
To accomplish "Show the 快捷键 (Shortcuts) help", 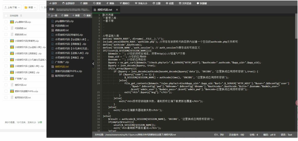I will point(202,3).
